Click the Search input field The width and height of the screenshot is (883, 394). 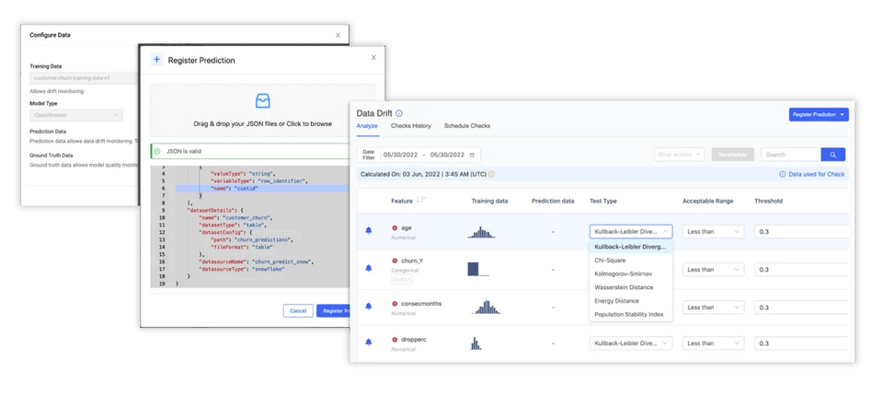pos(791,155)
